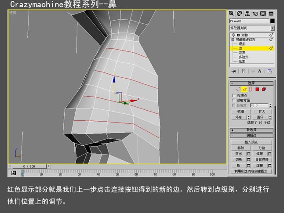Open settings box next to 连接 (Connect)

coord(269,166)
